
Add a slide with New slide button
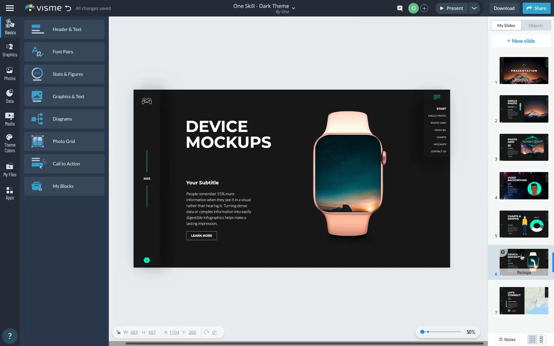point(521,41)
